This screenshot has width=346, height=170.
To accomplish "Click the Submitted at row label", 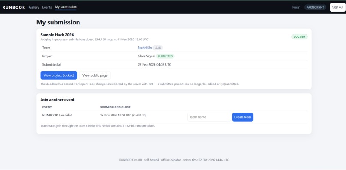I will point(52,65).
